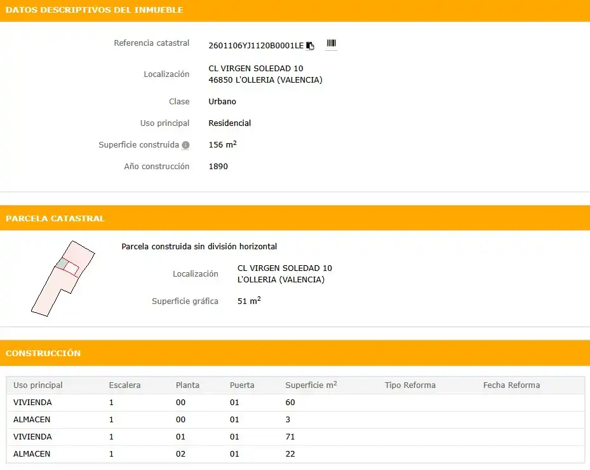Click the Escalera column header

point(124,385)
